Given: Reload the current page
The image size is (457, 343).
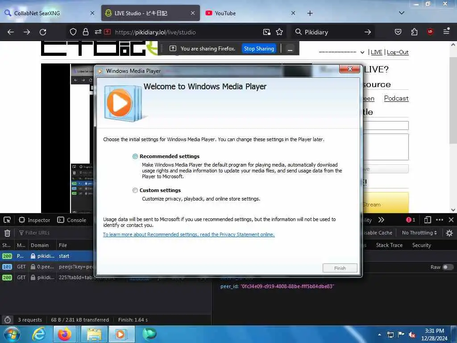Looking at the screenshot, I should click(x=43, y=32).
